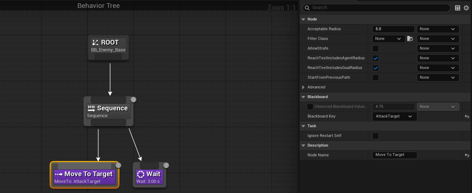Enable the StartFromPreviousPath checkbox
The height and width of the screenshot is (193, 472).
click(x=376, y=77)
